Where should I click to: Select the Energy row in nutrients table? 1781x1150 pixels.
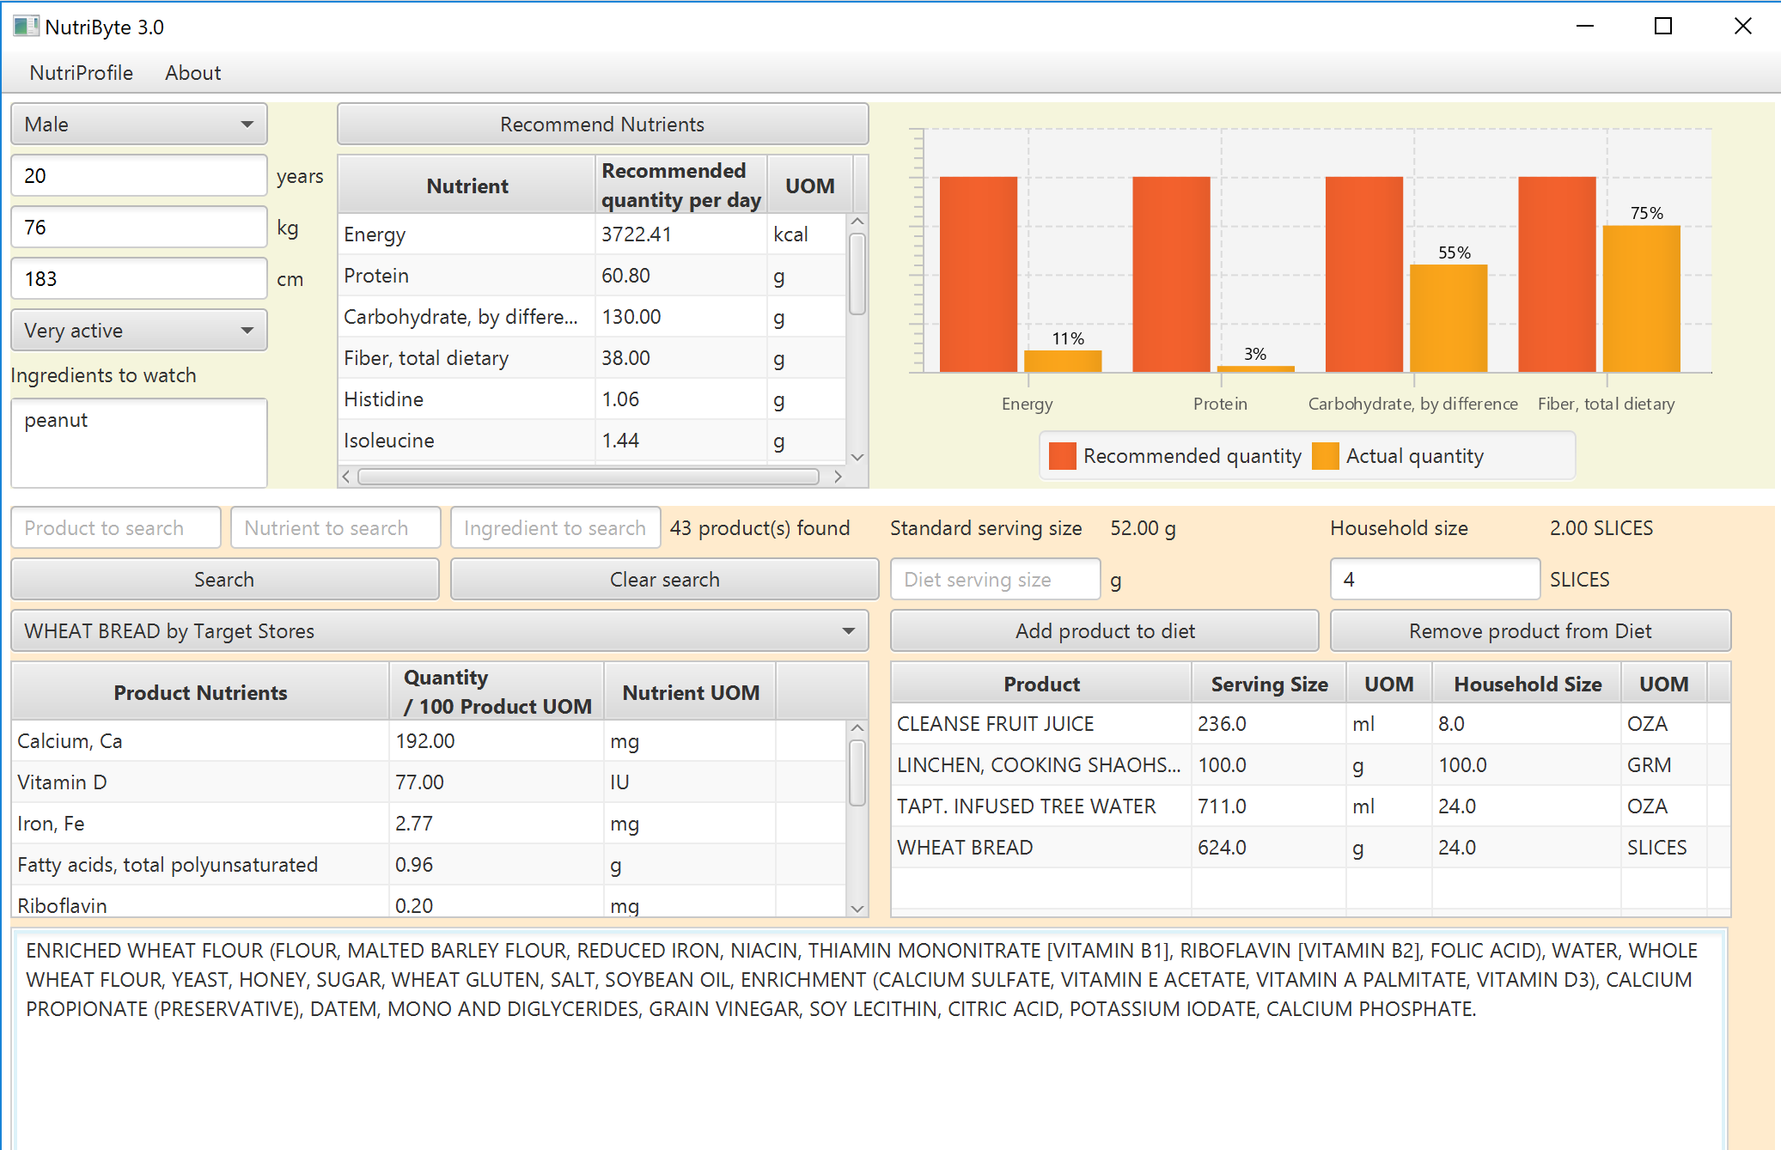click(x=592, y=234)
